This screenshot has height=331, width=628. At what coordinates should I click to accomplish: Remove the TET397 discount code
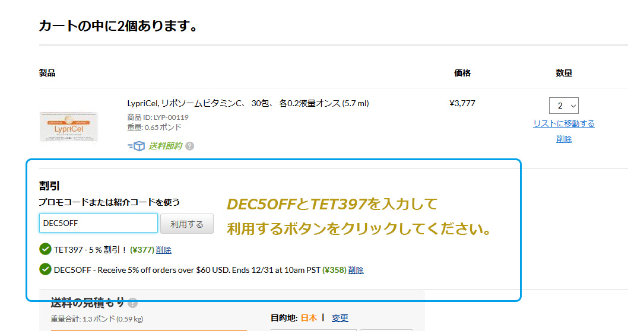point(163,250)
